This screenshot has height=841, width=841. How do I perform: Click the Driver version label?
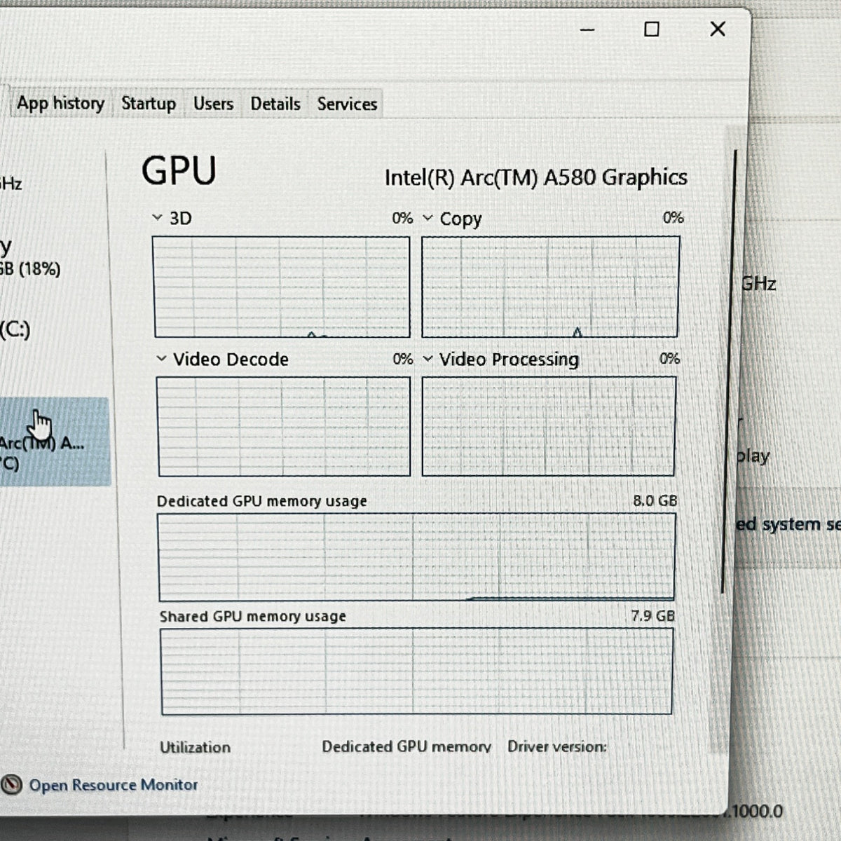557,746
